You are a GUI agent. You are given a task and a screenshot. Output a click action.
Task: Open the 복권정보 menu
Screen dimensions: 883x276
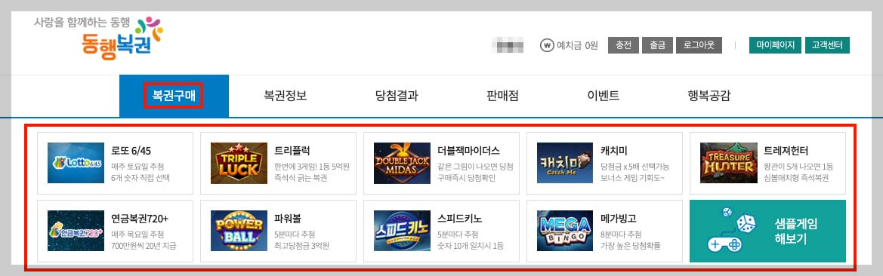[286, 96]
